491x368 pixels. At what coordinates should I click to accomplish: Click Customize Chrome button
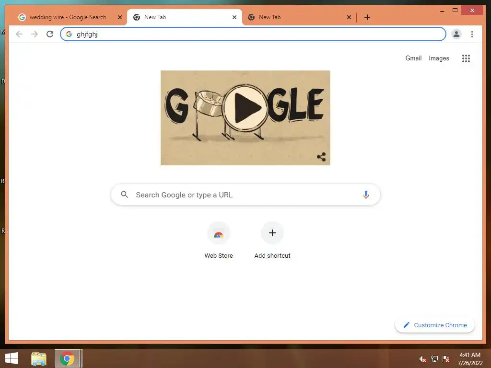click(x=434, y=325)
